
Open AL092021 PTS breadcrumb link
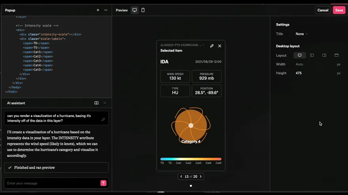tap(182, 45)
